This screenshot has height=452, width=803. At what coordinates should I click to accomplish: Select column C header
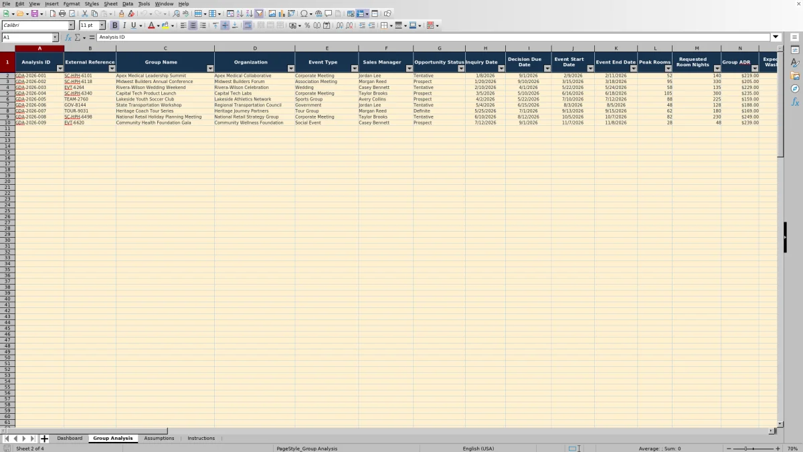165,48
